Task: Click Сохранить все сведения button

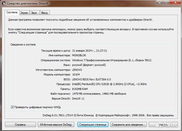Action: (x=128, y=124)
